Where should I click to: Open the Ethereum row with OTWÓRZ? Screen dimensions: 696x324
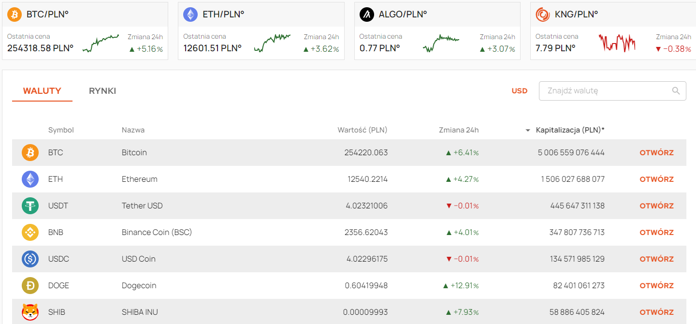pos(656,179)
